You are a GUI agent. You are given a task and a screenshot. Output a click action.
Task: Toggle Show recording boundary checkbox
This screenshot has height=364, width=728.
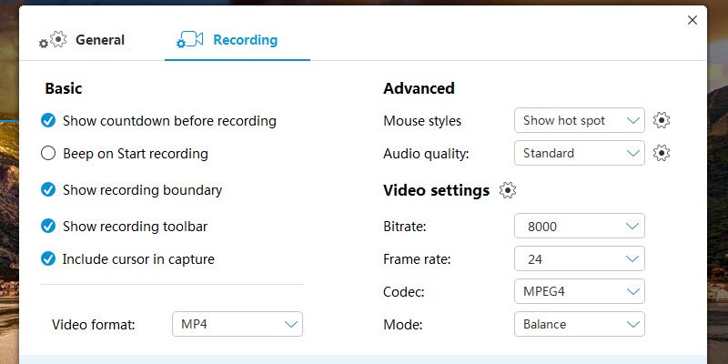[x=49, y=190]
